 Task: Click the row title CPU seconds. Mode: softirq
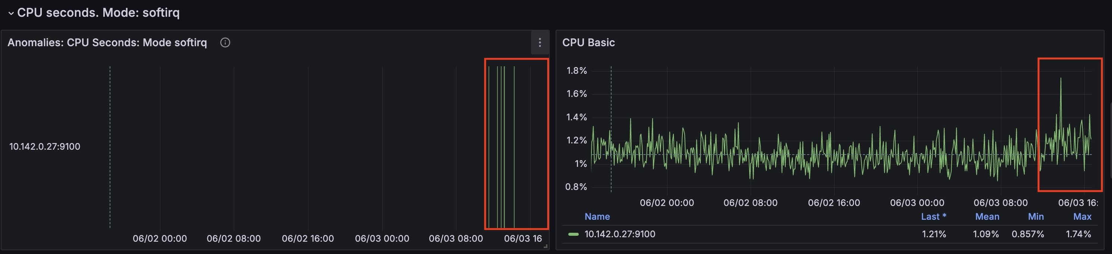point(98,13)
